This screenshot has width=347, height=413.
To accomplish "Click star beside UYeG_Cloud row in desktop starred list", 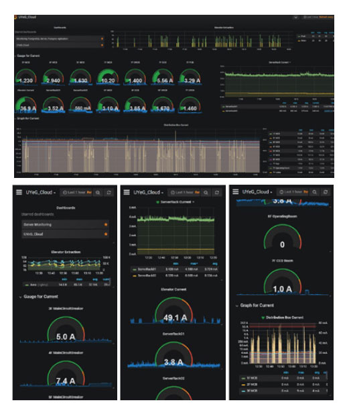I will tap(102, 45).
